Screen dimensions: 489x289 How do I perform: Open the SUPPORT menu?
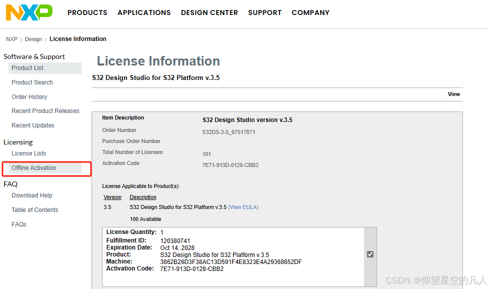[265, 13]
